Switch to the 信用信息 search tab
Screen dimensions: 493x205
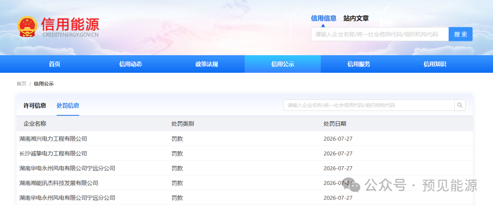click(324, 18)
